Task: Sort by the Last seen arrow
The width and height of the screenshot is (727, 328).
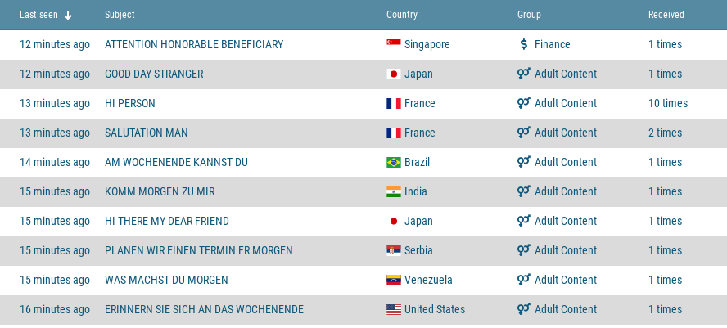Action: [x=68, y=15]
